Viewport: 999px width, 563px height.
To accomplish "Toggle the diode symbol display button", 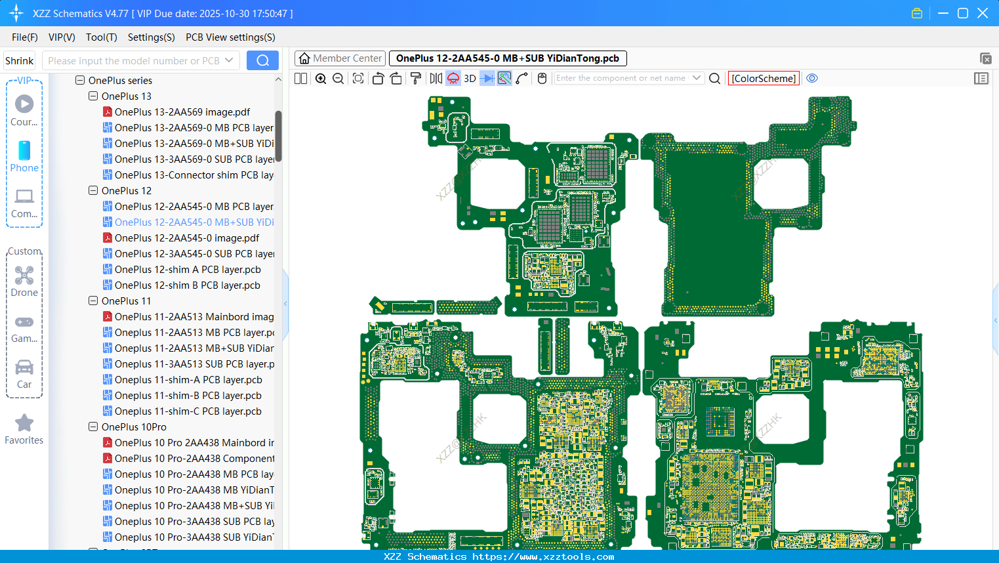I will (487, 79).
